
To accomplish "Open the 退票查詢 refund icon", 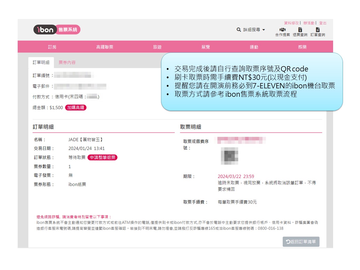I will [300, 30].
